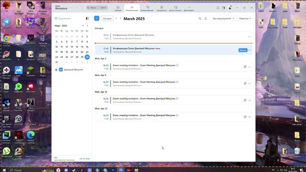This screenshot has width=306, height=172.
Task: Click the Поиск search field
Action: tap(97, 8)
